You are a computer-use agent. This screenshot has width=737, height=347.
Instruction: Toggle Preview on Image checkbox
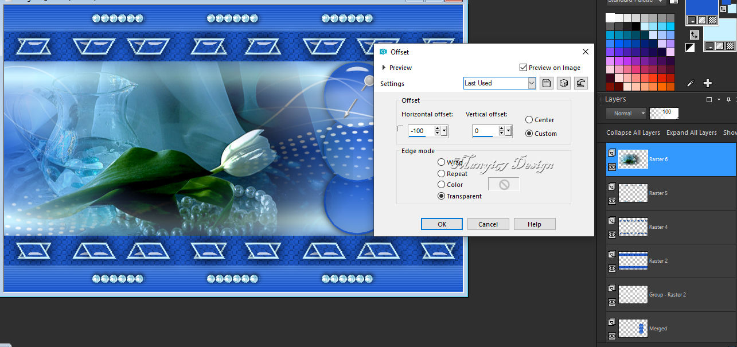523,67
